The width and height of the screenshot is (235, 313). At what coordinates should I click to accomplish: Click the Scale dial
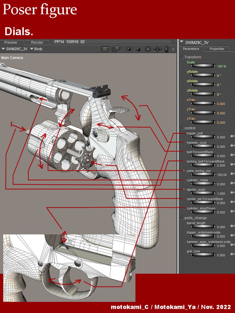click(203, 66)
